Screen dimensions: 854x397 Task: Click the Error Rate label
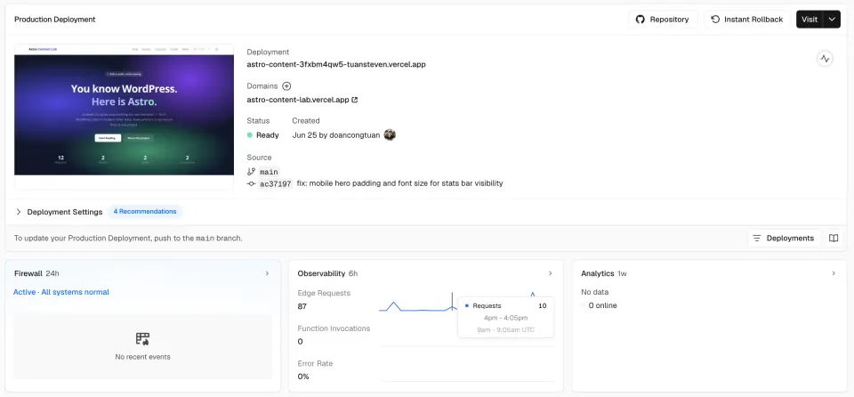tap(315, 363)
